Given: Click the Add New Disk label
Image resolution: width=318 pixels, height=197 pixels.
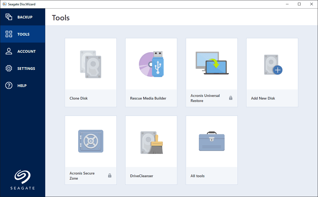Looking at the screenshot, I should pos(263,98).
